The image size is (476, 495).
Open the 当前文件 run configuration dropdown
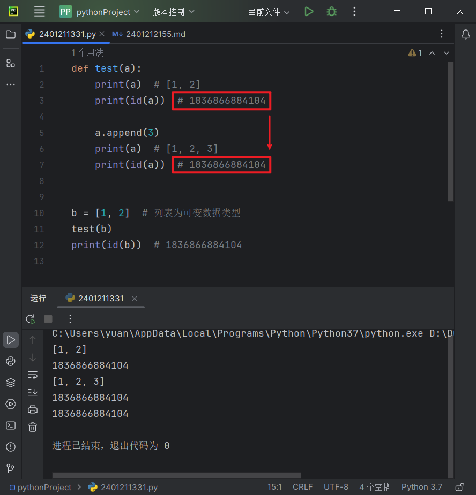click(269, 12)
